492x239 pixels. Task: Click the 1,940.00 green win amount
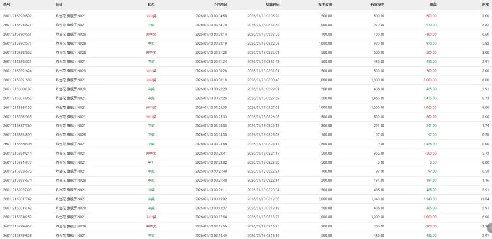point(430,199)
